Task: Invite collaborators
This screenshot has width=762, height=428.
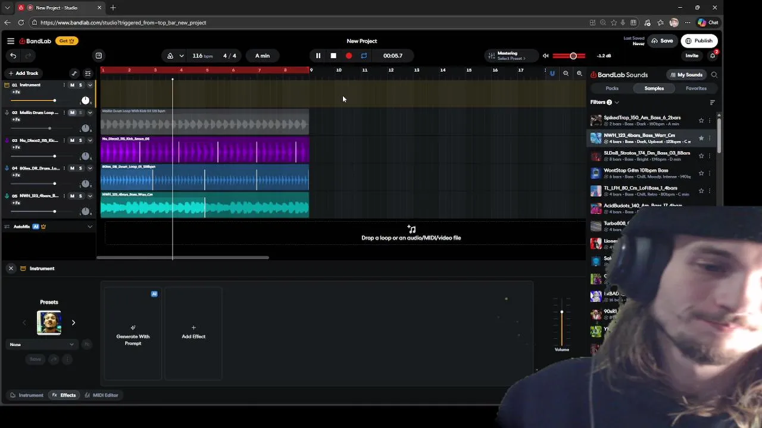Action: coord(692,56)
